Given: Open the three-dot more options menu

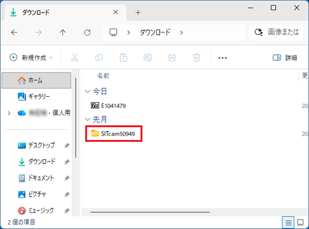Looking at the screenshot, I should [223, 58].
